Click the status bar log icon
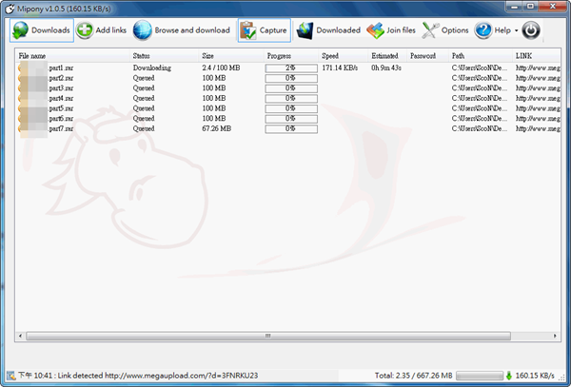The height and width of the screenshot is (387, 571). tap(10, 376)
